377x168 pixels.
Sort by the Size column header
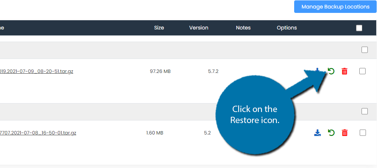pos(159,28)
